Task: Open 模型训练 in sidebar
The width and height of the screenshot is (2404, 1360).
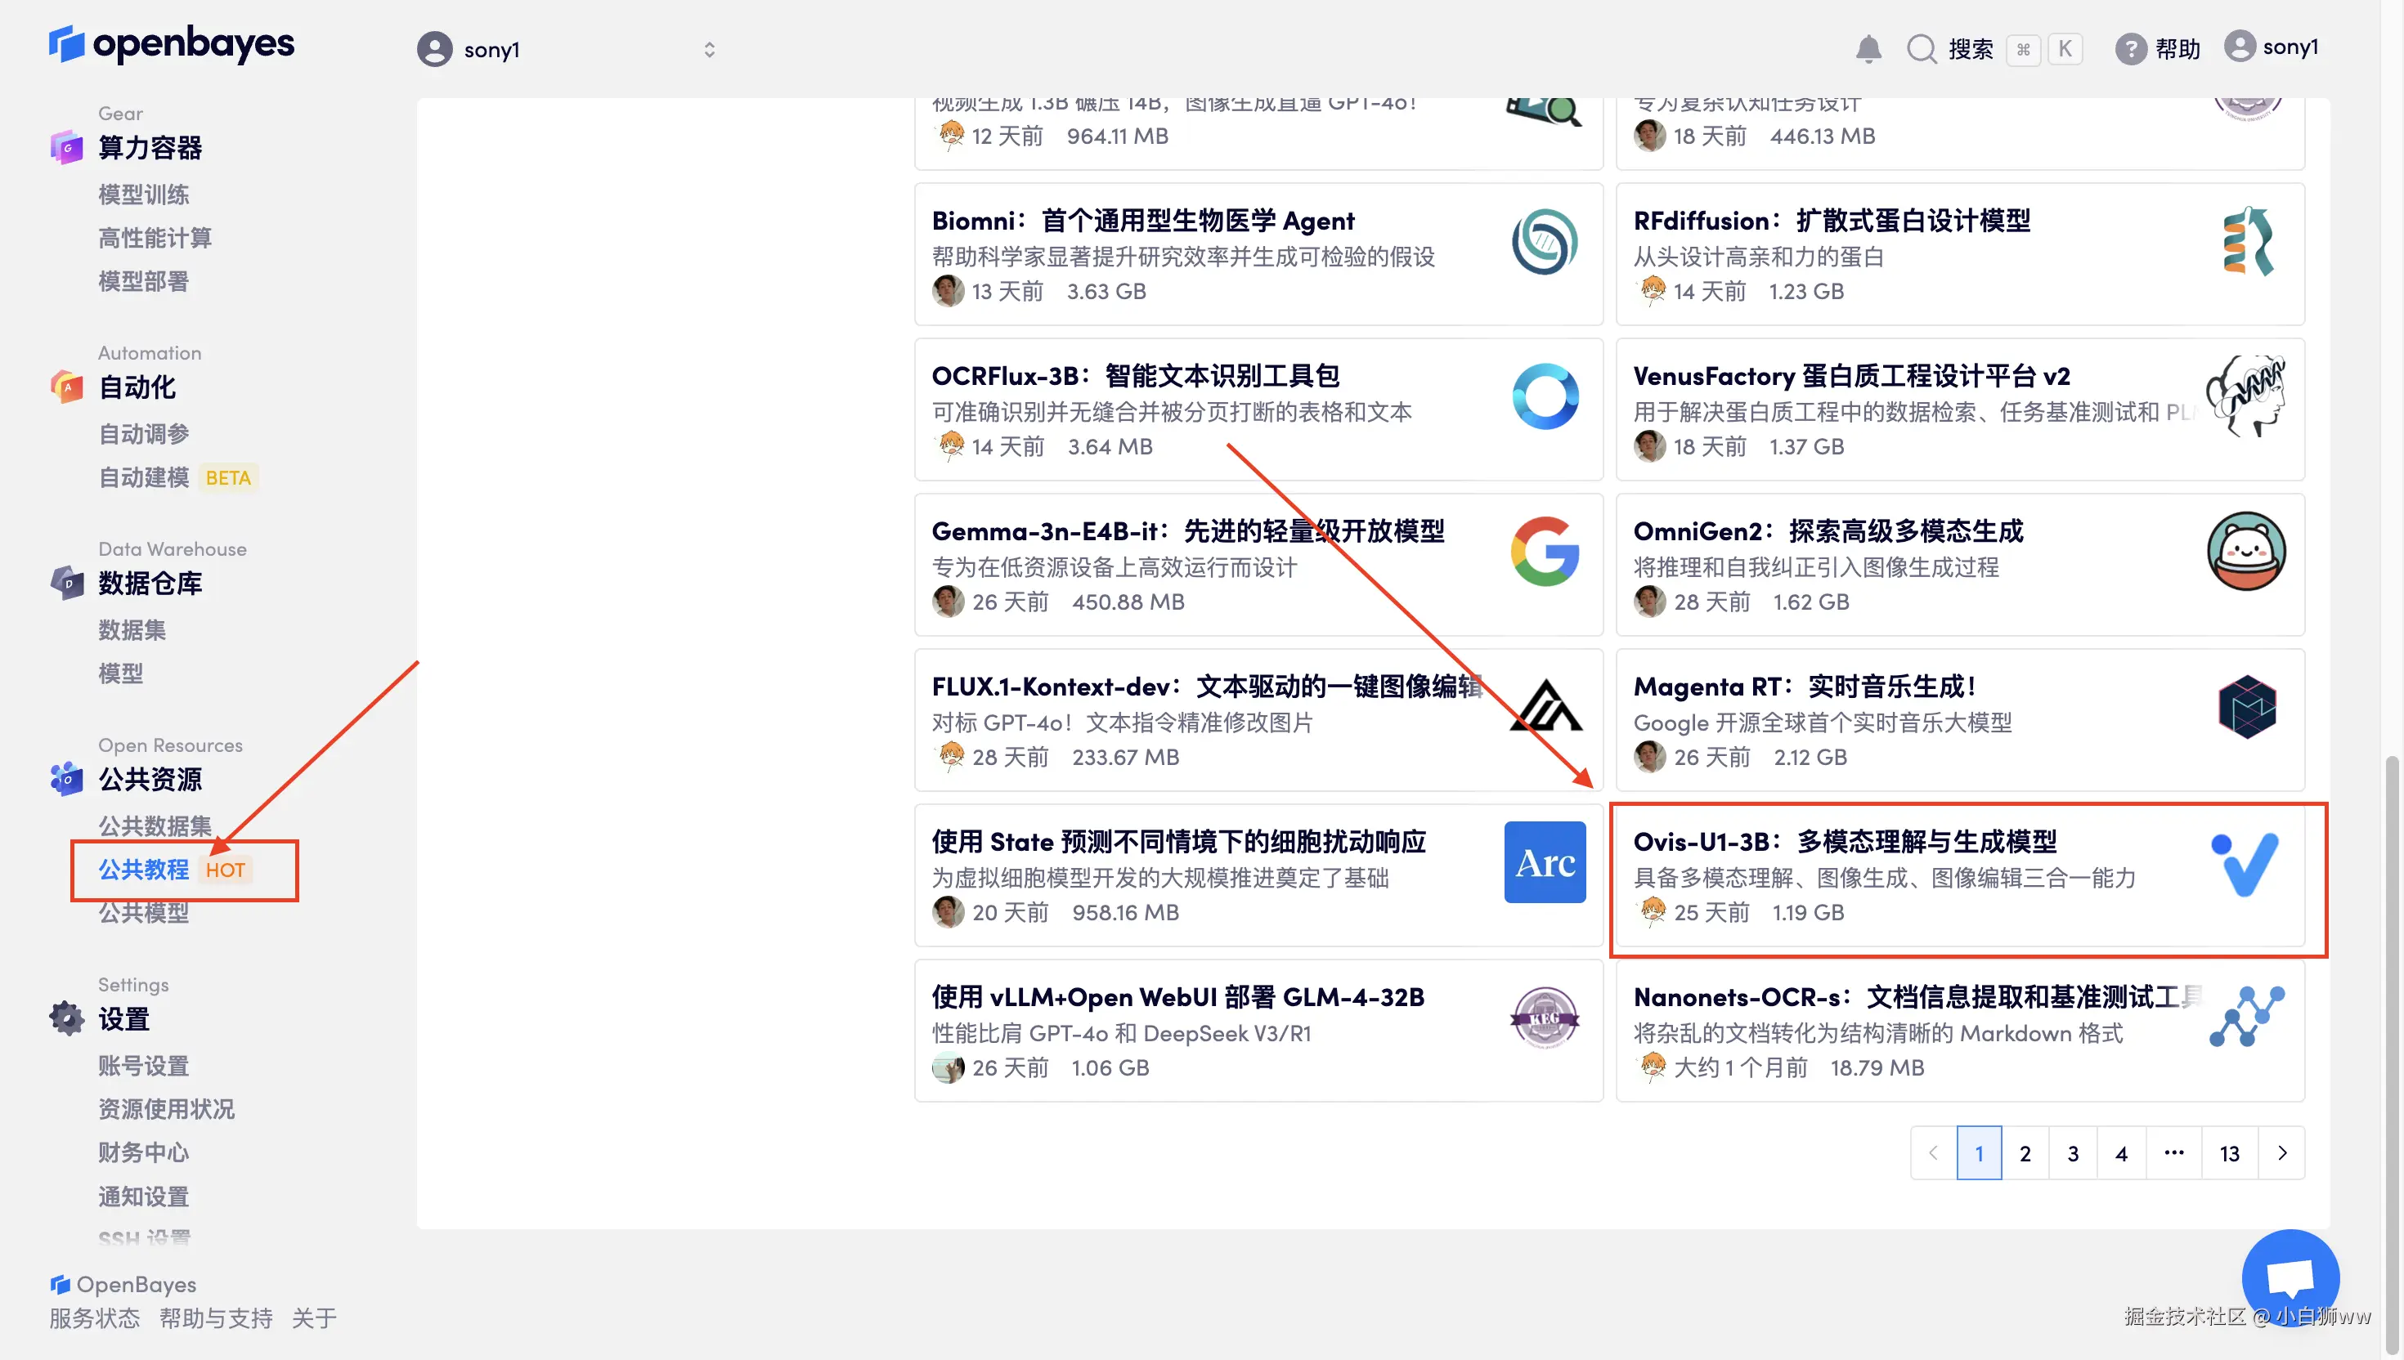Action: pos(144,195)
